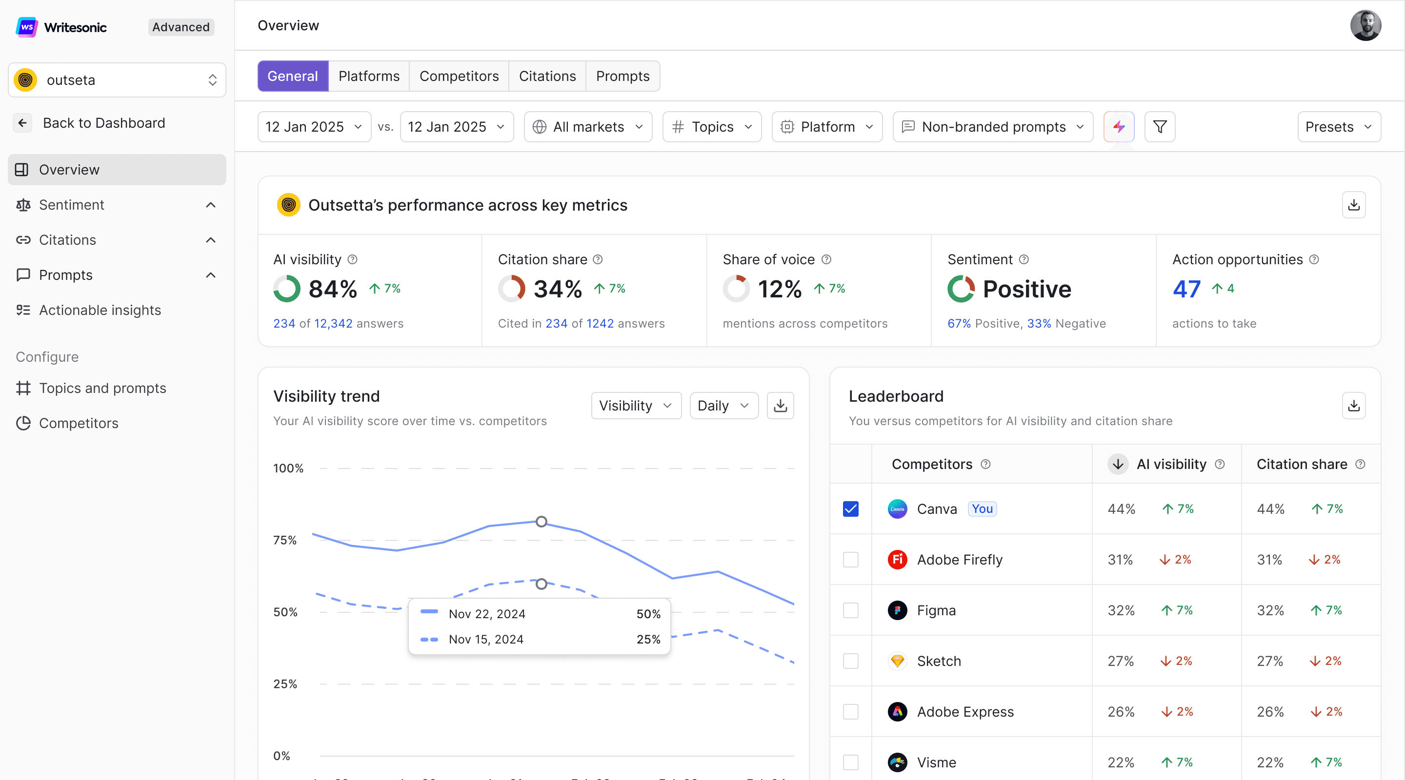Open the All markets dropdown
Viewport: 1405px width, 780px height.
(x=588, y=127)
